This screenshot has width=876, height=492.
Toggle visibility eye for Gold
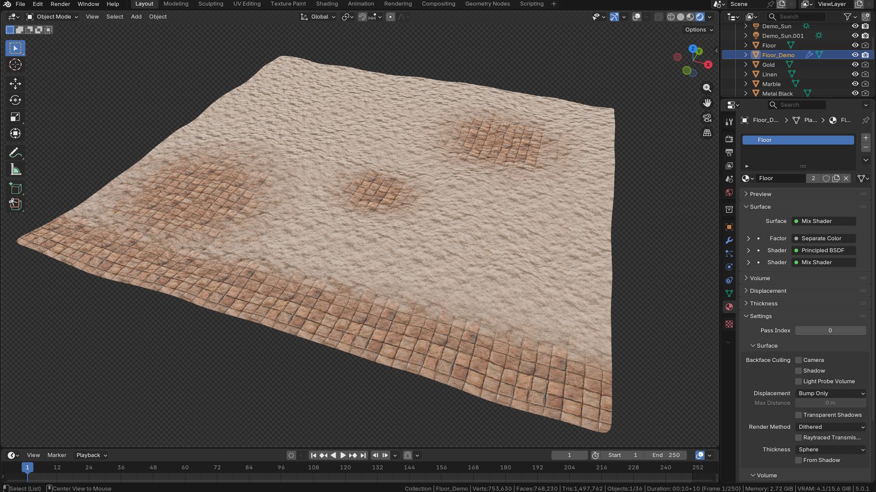pyautogui.click(x=855, y=65)
